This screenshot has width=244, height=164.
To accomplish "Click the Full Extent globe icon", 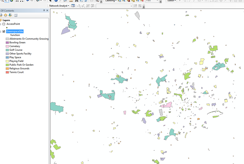I will click(11, 1).
